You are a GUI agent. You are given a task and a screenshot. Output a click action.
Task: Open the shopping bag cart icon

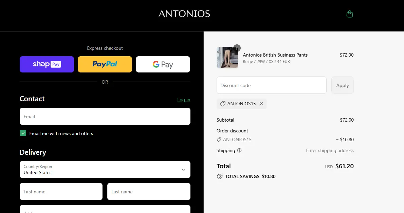coord(349,14)
